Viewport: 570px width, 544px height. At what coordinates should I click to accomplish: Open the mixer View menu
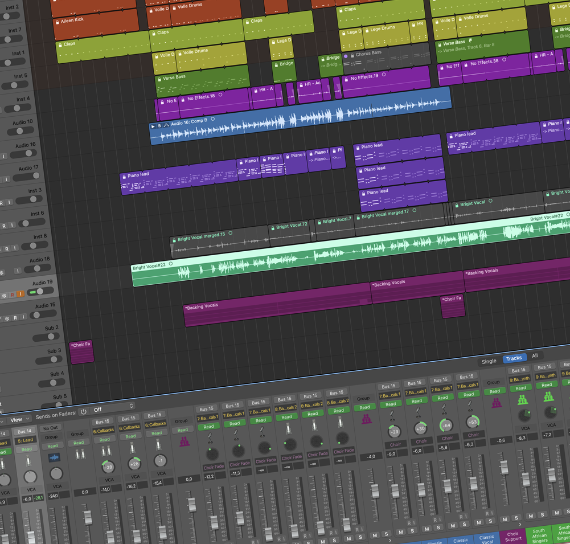click(19, 419)
